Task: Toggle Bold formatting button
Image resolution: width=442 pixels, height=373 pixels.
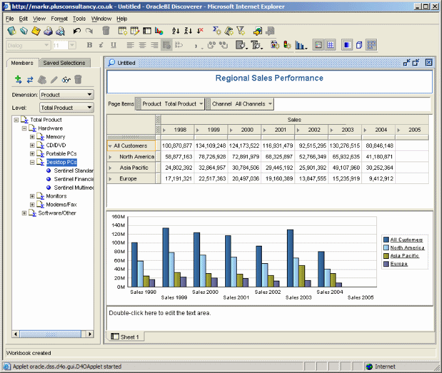Action: click(x=89, y=45)
